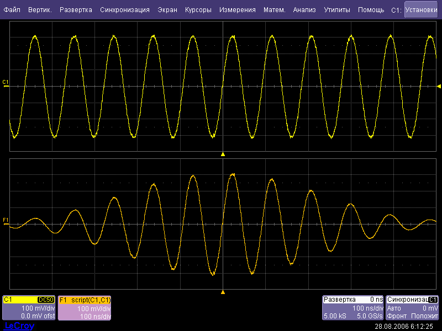The height and width of the screenshot is (331, 442).
Task: Open the Синхронизация trigger descriptor box
Action: point(413,308)
